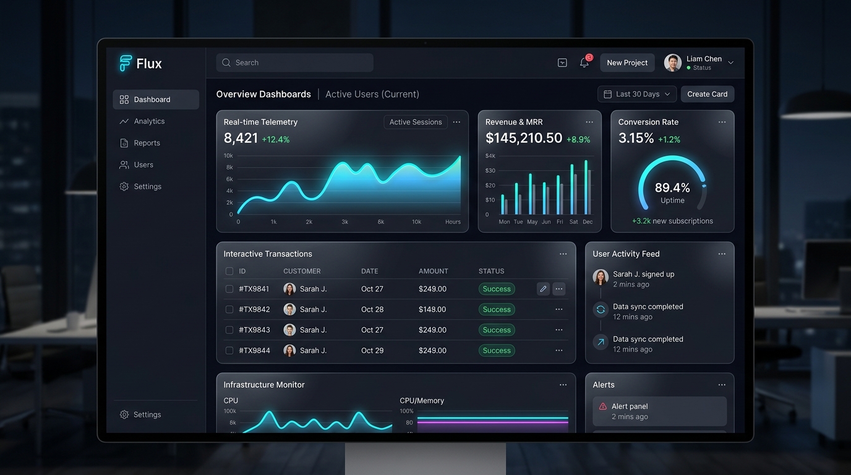Screen dimensions: 851x475
Task: Select the Analytics sidebar item
Action: (x=156, y=121)
